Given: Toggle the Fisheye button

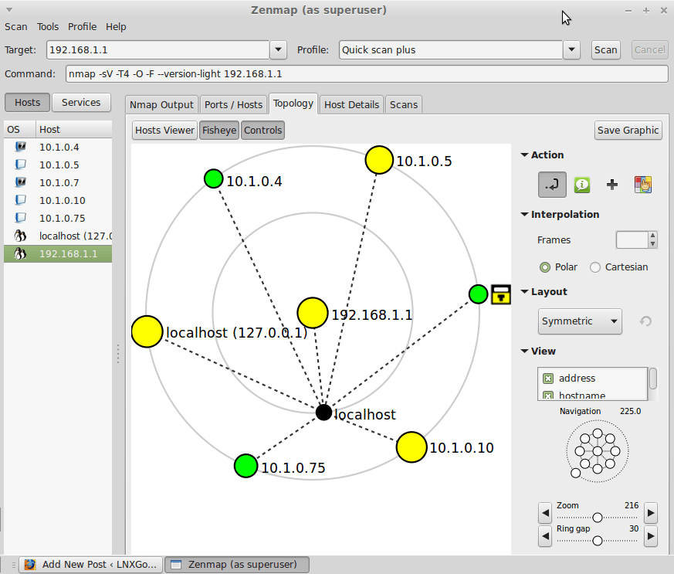Looking at the screenshot, I should [219, 131].
